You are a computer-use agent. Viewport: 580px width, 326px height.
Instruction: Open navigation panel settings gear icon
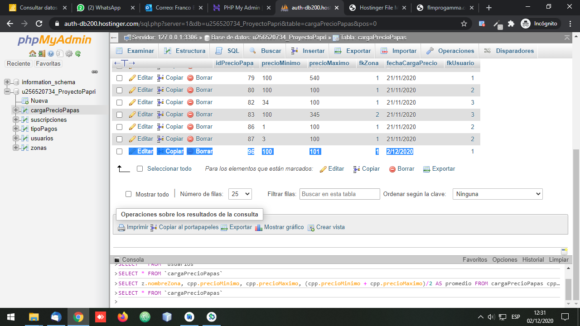click(x=69, y=53)
